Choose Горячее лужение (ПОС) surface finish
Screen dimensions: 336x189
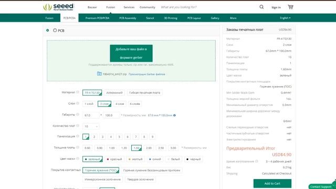pos(101,170)
